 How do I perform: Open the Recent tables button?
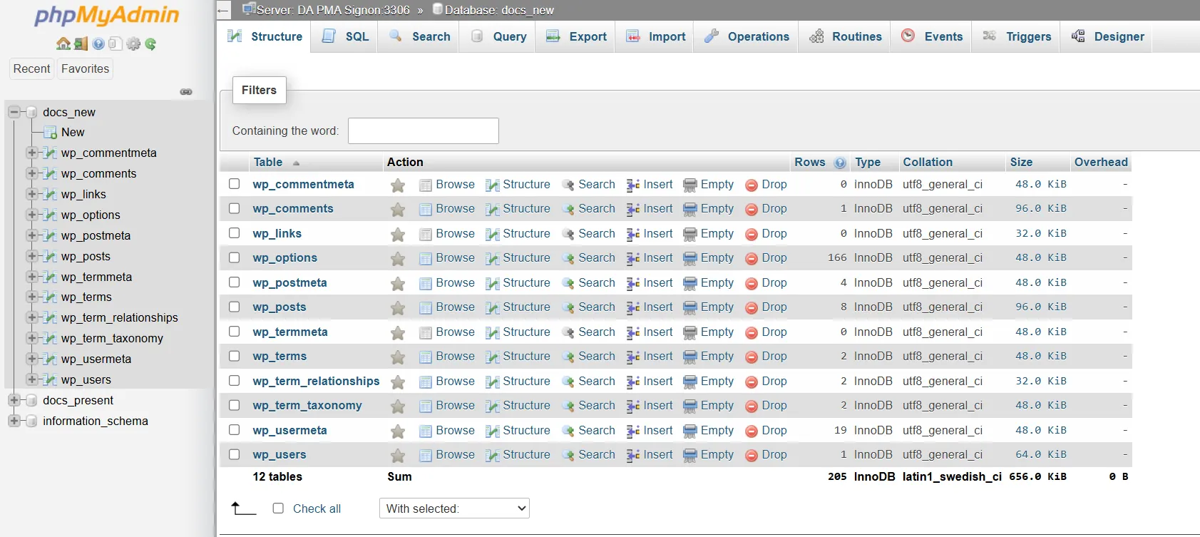(31, 68)
